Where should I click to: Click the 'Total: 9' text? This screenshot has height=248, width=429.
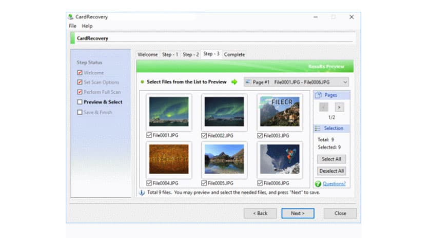(326, 139)
